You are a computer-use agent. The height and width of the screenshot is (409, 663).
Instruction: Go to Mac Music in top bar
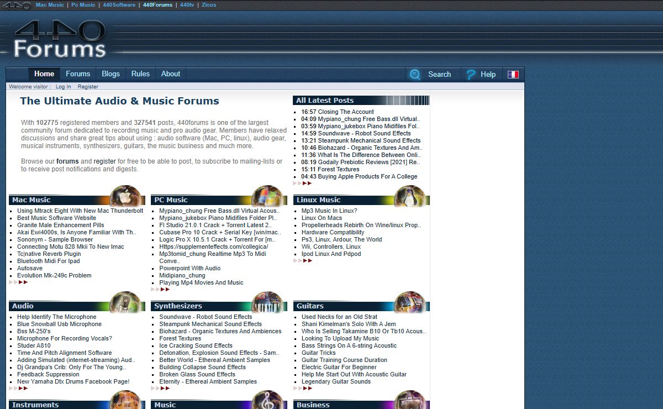[x=50, y=5]
